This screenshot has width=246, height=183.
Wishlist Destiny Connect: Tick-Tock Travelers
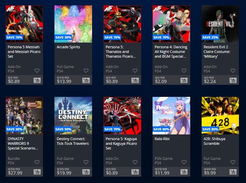click(x=86, y=162)
